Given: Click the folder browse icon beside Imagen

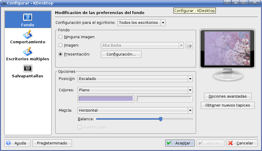Looking at the screenshot, I should 189,45.
